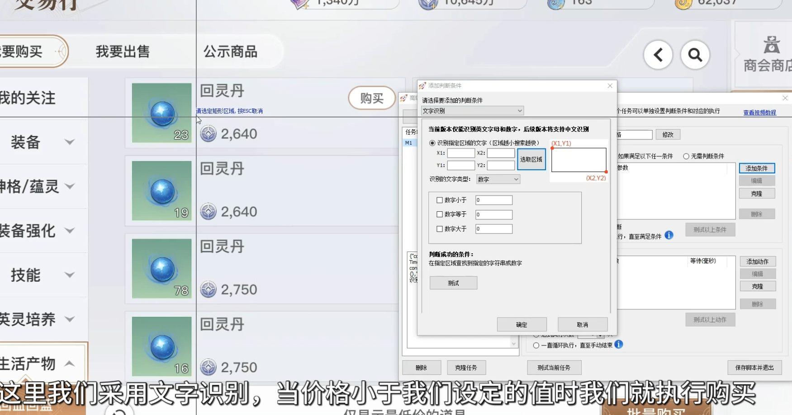
Task: Focus the X2 coordinate input field
Action: [x=501, y=153]
